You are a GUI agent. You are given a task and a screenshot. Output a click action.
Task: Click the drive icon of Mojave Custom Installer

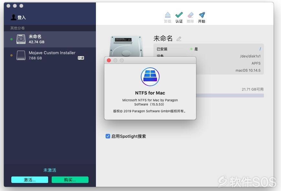(21, 55)
